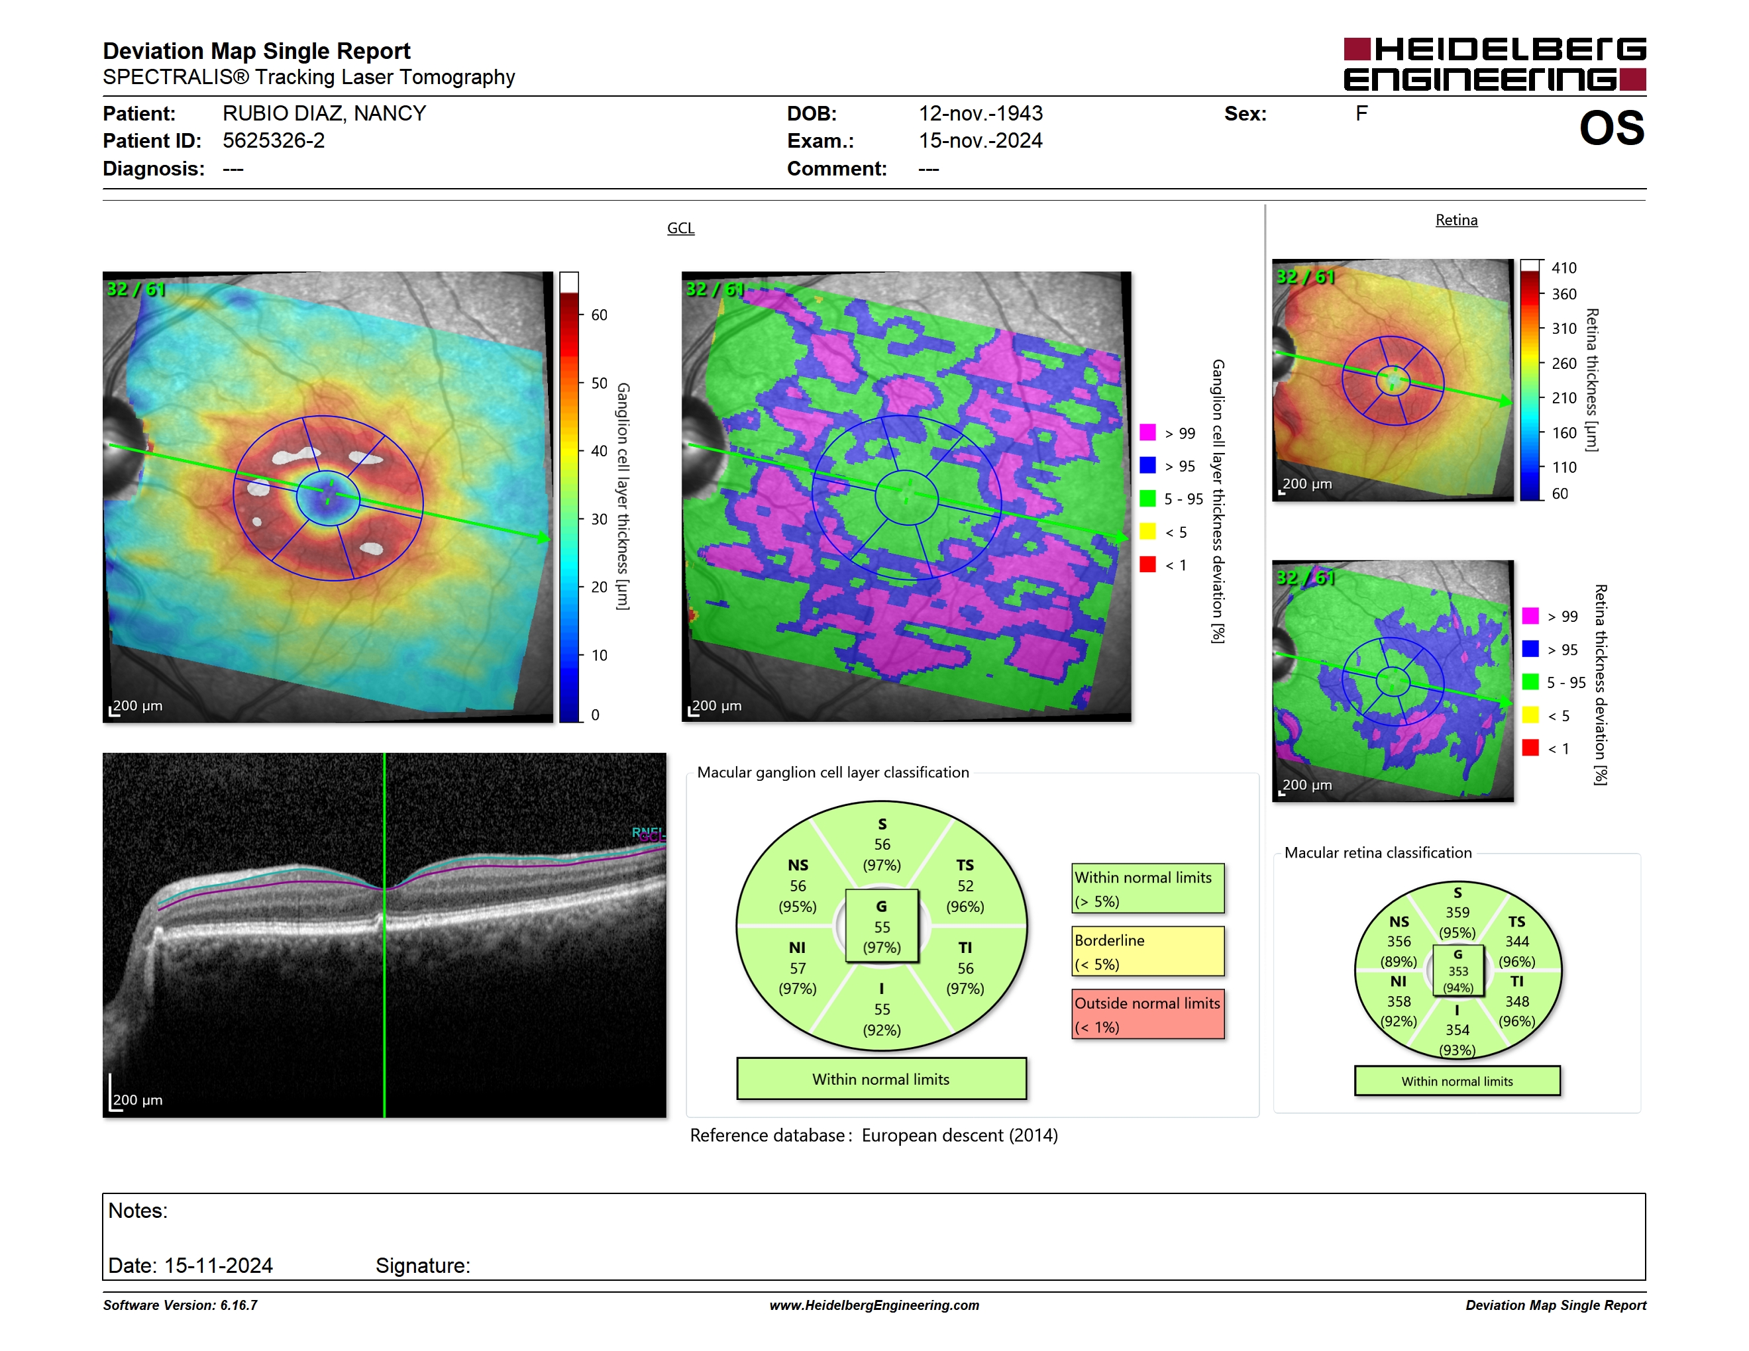Open the GCL deviation map image
This screenshot has height=1351, width=1749.
(x=906, y=497)
